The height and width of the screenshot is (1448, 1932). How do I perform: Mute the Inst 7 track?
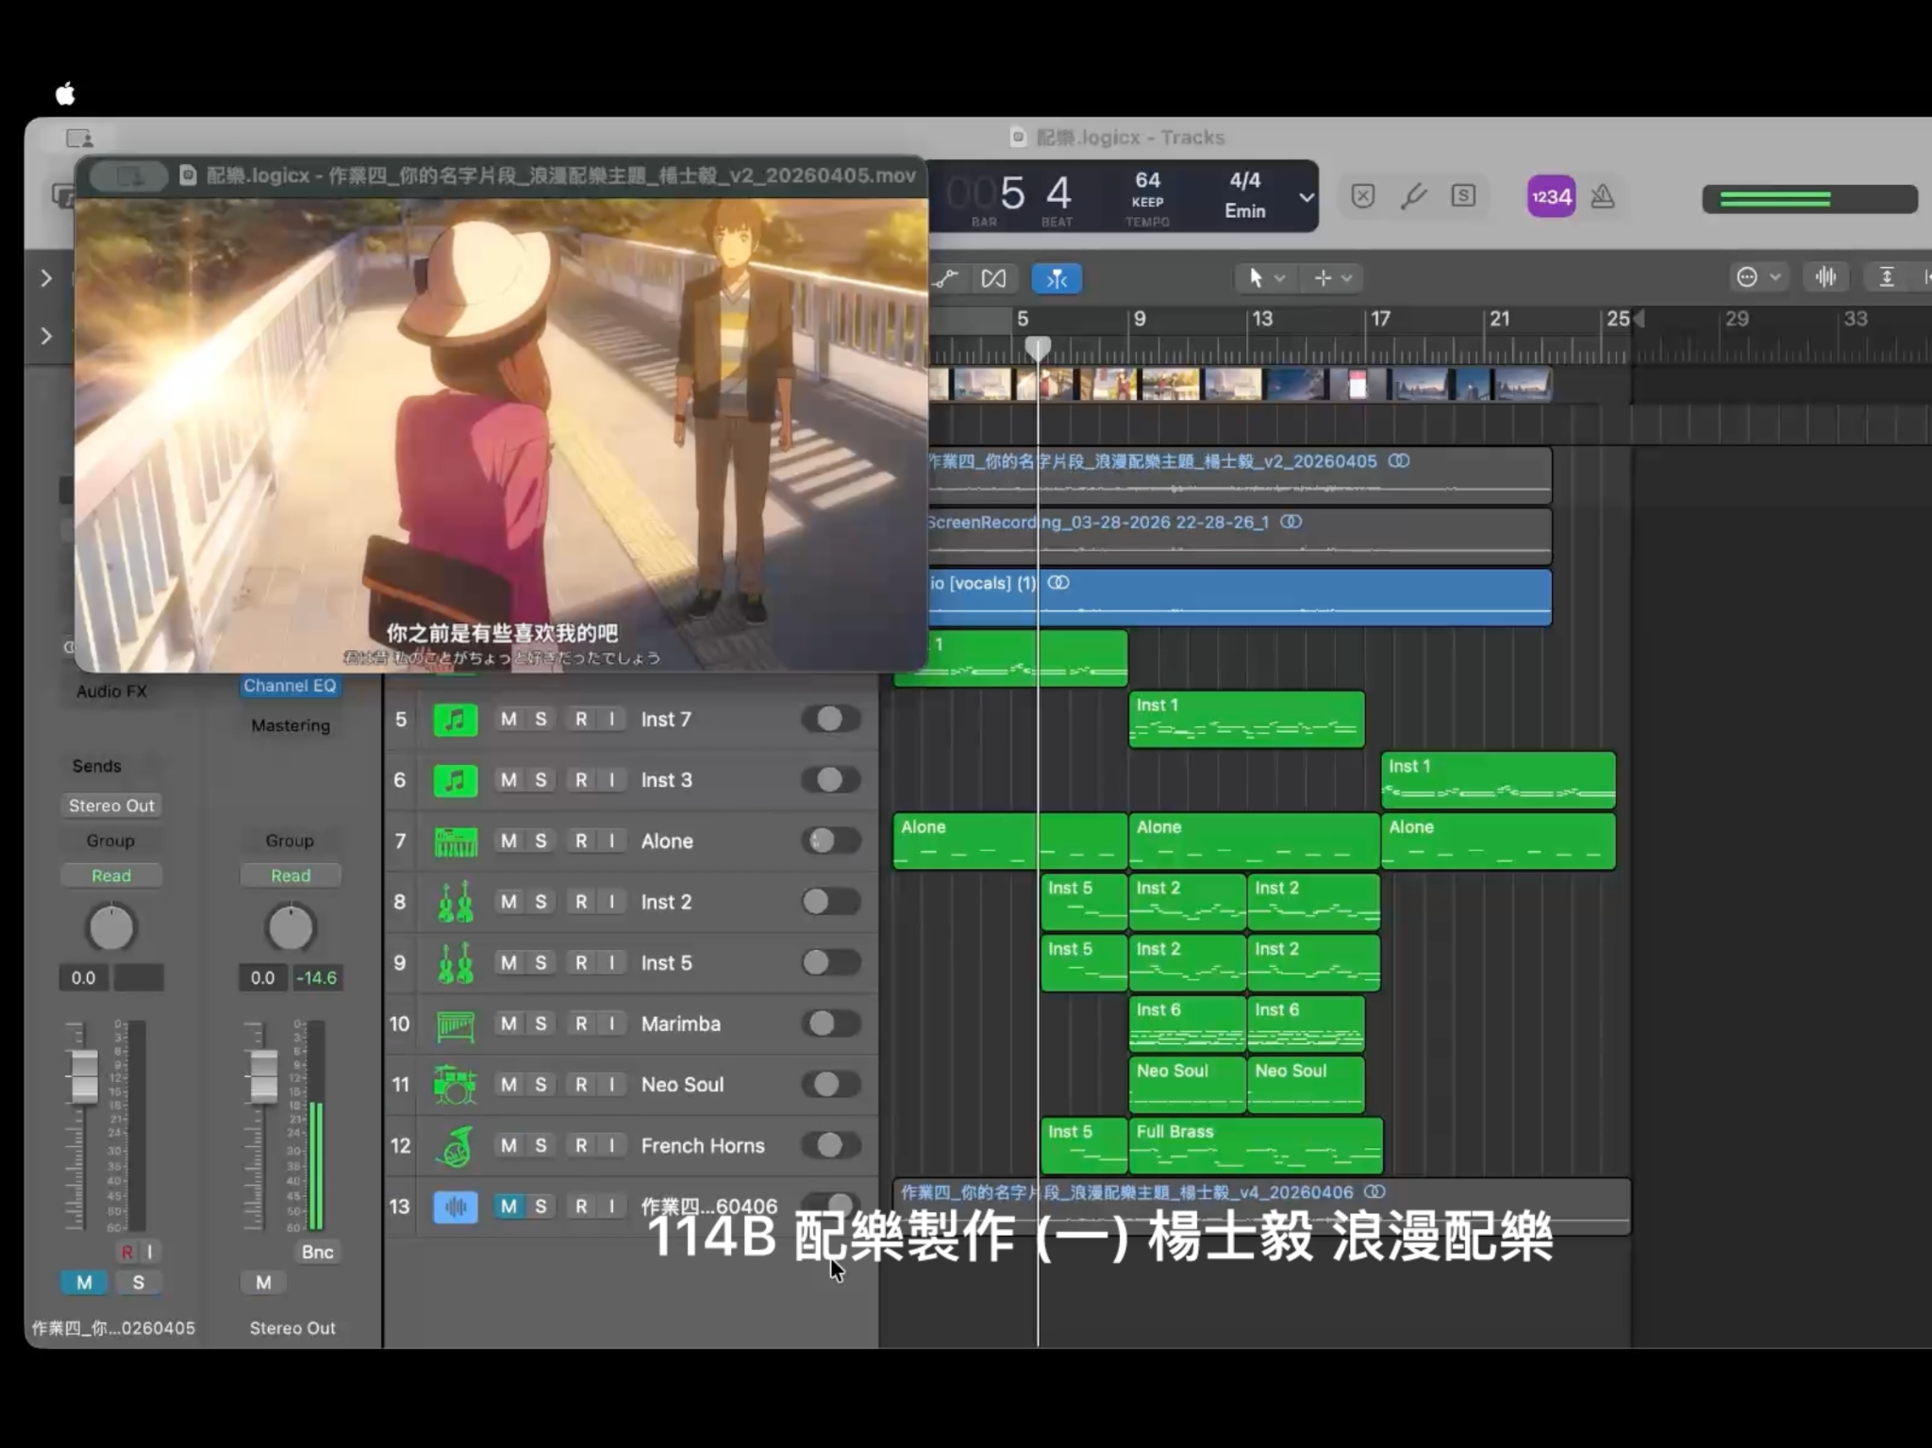pyautogui.click(x=508, y=720)
